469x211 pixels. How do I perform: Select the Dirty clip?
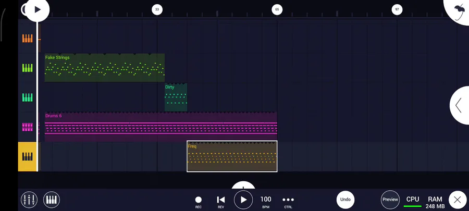[176, 97]
